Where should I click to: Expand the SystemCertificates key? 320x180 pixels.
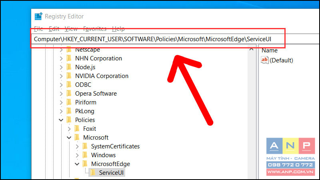(77, 146)
